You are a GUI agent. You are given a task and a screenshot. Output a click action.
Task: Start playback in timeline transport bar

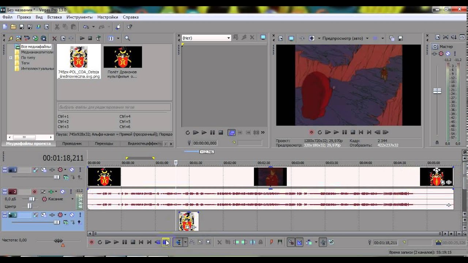tap(116, 242)
